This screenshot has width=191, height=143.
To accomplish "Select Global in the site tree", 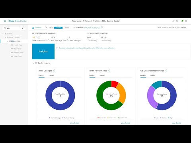I will click(x=9, y=34).
